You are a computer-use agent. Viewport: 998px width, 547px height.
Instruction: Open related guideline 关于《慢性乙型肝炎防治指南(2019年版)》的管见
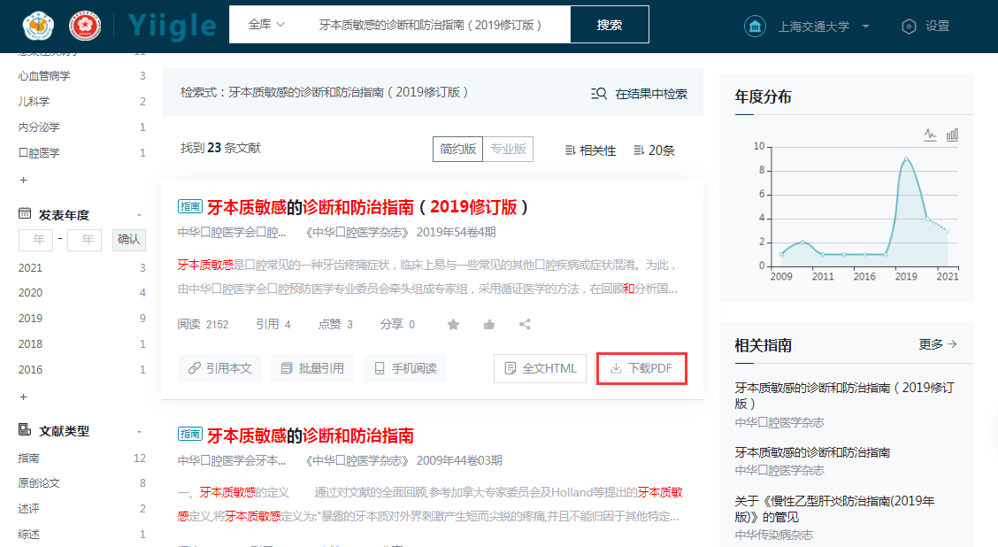835,509
